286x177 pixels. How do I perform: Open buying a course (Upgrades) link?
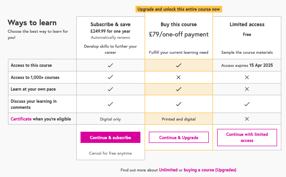point(210,170)
